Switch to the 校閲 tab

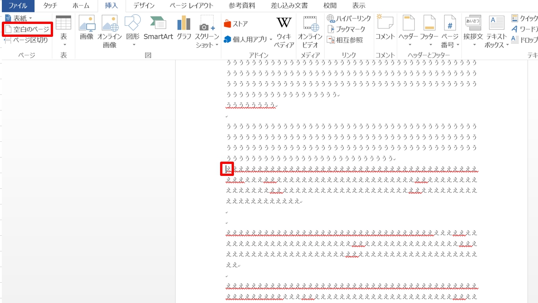click(x=330, y=6)
